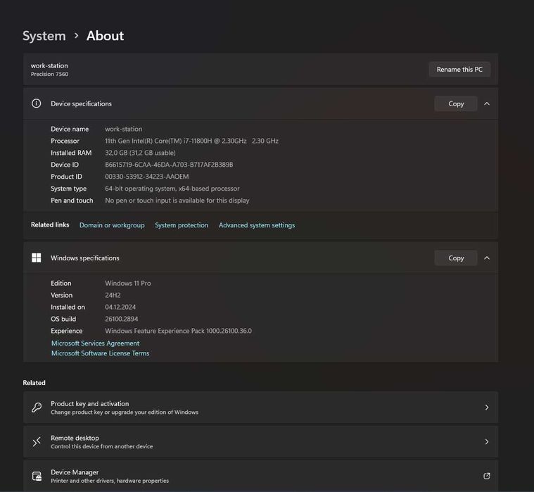The height and width of the screenshot is (492, 534).
Task: Copy the Device specifications
Action: point(456,103)
